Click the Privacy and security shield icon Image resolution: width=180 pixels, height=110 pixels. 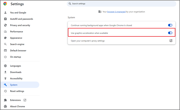click(5, 25)
